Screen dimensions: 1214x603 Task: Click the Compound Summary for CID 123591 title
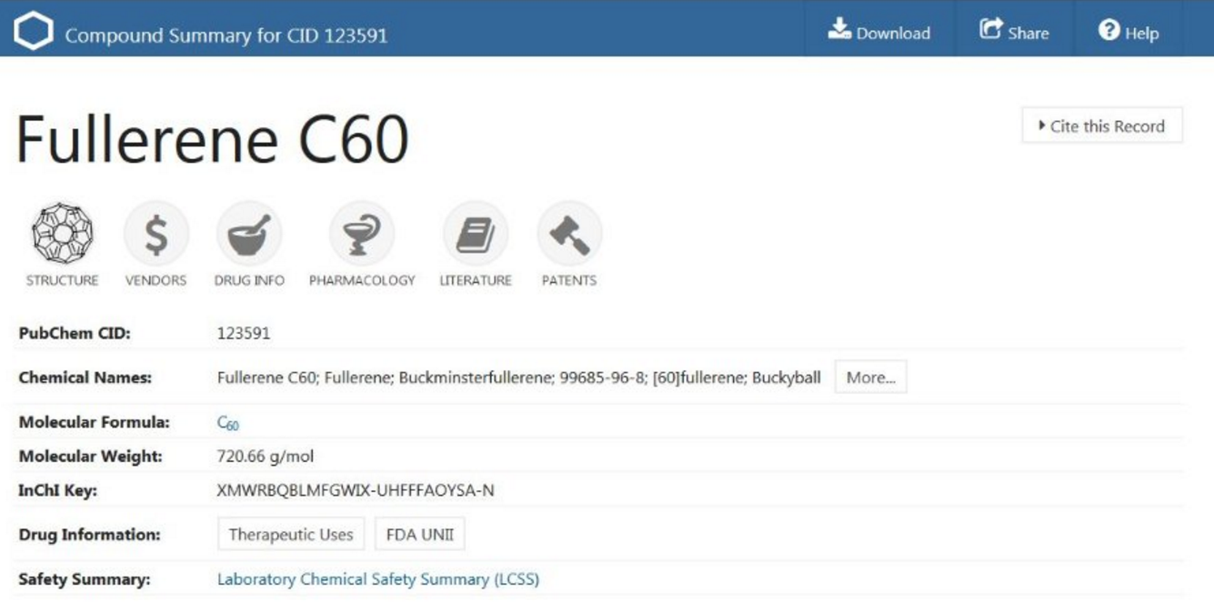226,35
